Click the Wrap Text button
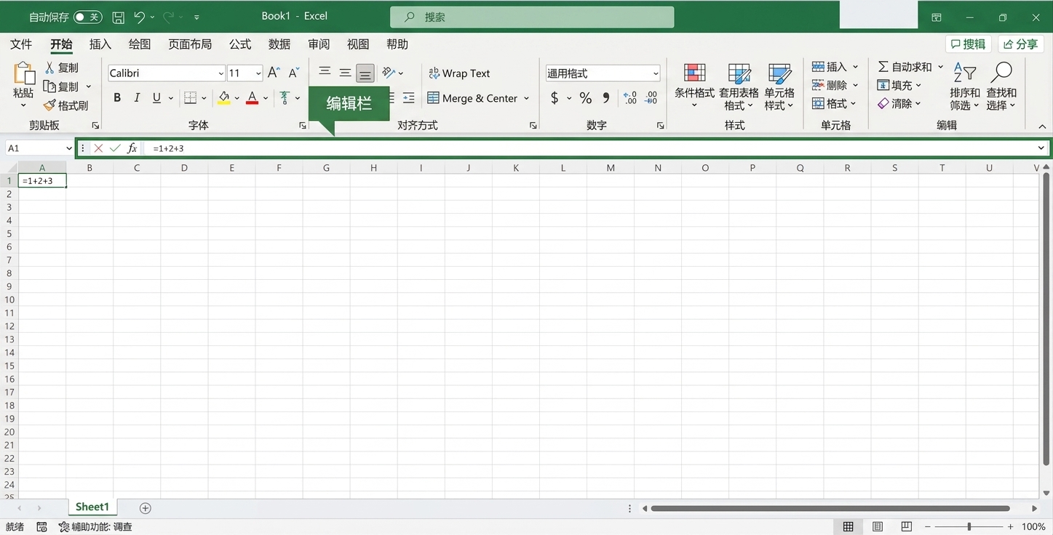1053x535 pixels. point(459,73)
